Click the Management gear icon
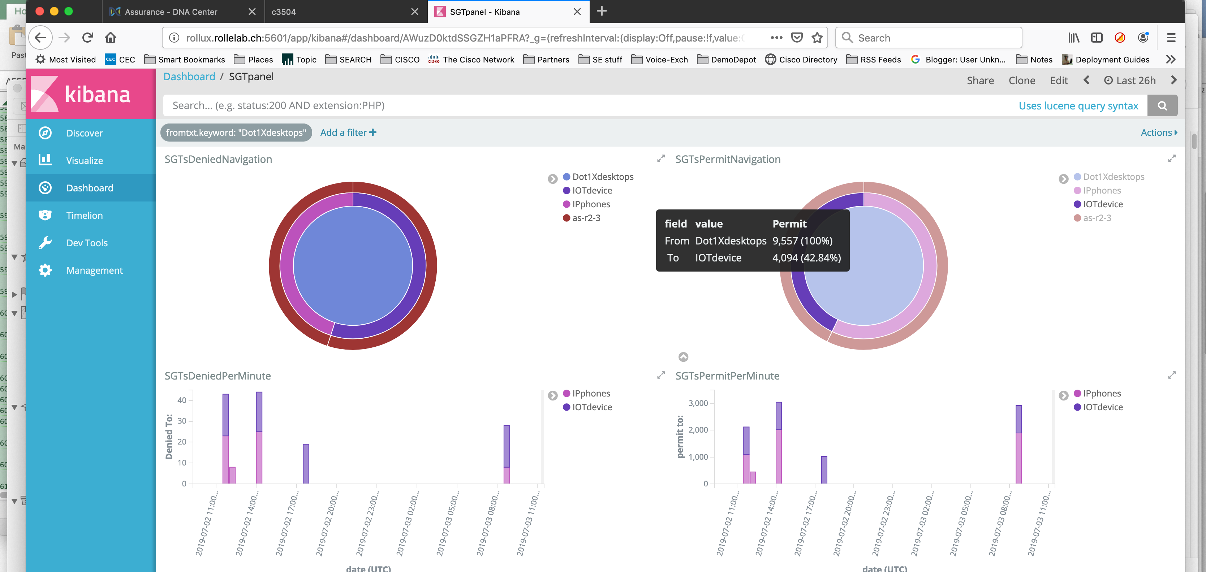Image resolution: width=1206 pixels, height=572 pixels. 45,270
